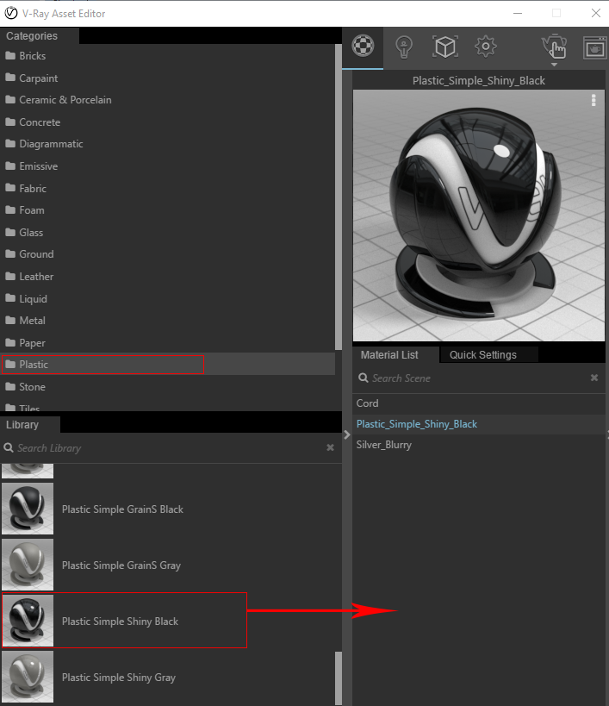Viewport: 609px width, 706px height.
Task: Switch to the Library tab
Action: pyautogui.click(x=29, y=425)
